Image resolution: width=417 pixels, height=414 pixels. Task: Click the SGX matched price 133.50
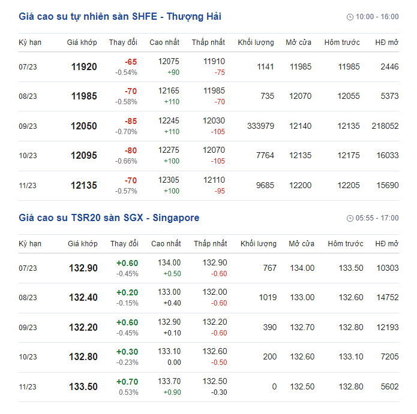click(83, 387)
